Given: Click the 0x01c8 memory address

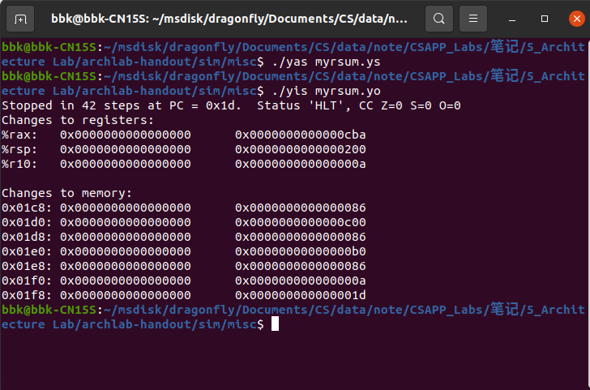Looking at the screenshot, I should point(22,208).
